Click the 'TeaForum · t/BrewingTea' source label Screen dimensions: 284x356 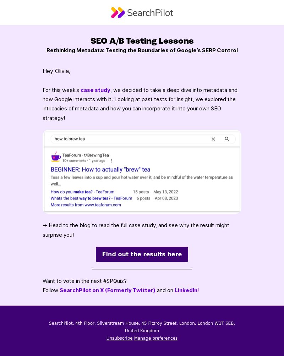click(86, 155)
